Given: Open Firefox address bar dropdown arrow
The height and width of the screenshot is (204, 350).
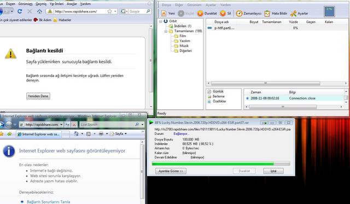Looking at the screenshot, I should click(115, 11).
